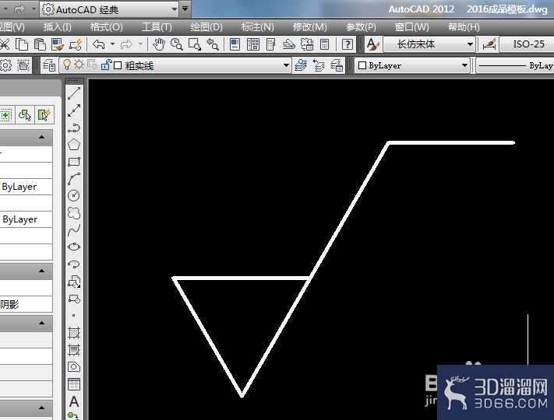554x420 pixels.
Task: Open the Sheet Set Manager icon
Action: (288, 44)
